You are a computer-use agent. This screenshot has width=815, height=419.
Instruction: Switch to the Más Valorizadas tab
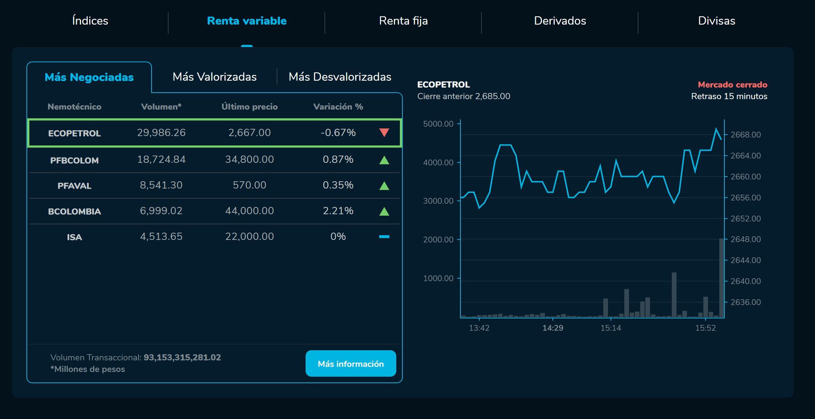[x=215, y=77]
